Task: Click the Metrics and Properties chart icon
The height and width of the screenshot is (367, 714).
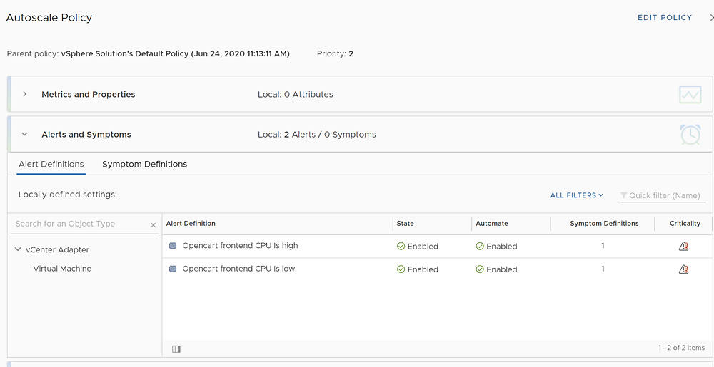Action: [x=690, y=95]
